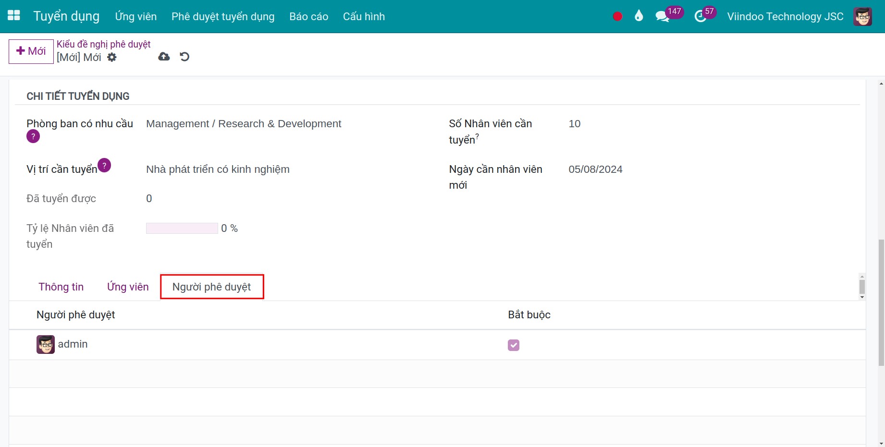The height and width of the screenshot is (447, 885).
Task: Click the red recording dot icon
Action: click(x=617, y=17)
